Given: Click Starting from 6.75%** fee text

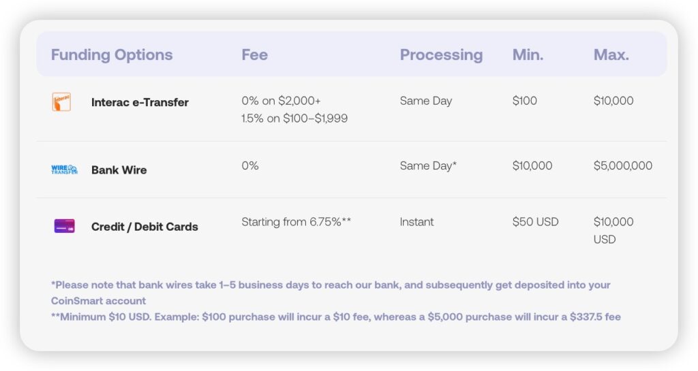Looking at the screenshot, I should (x=296, y=222).
